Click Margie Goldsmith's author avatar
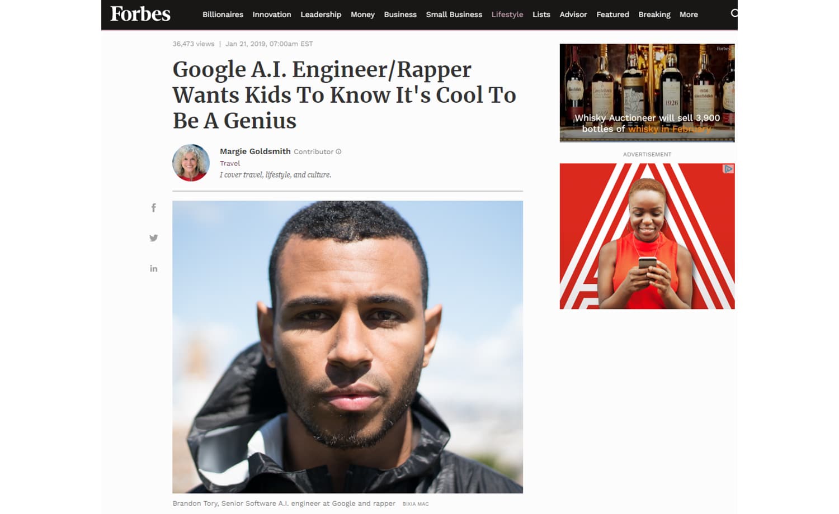Viewport: 839px width, 514px height. [191, 163]
